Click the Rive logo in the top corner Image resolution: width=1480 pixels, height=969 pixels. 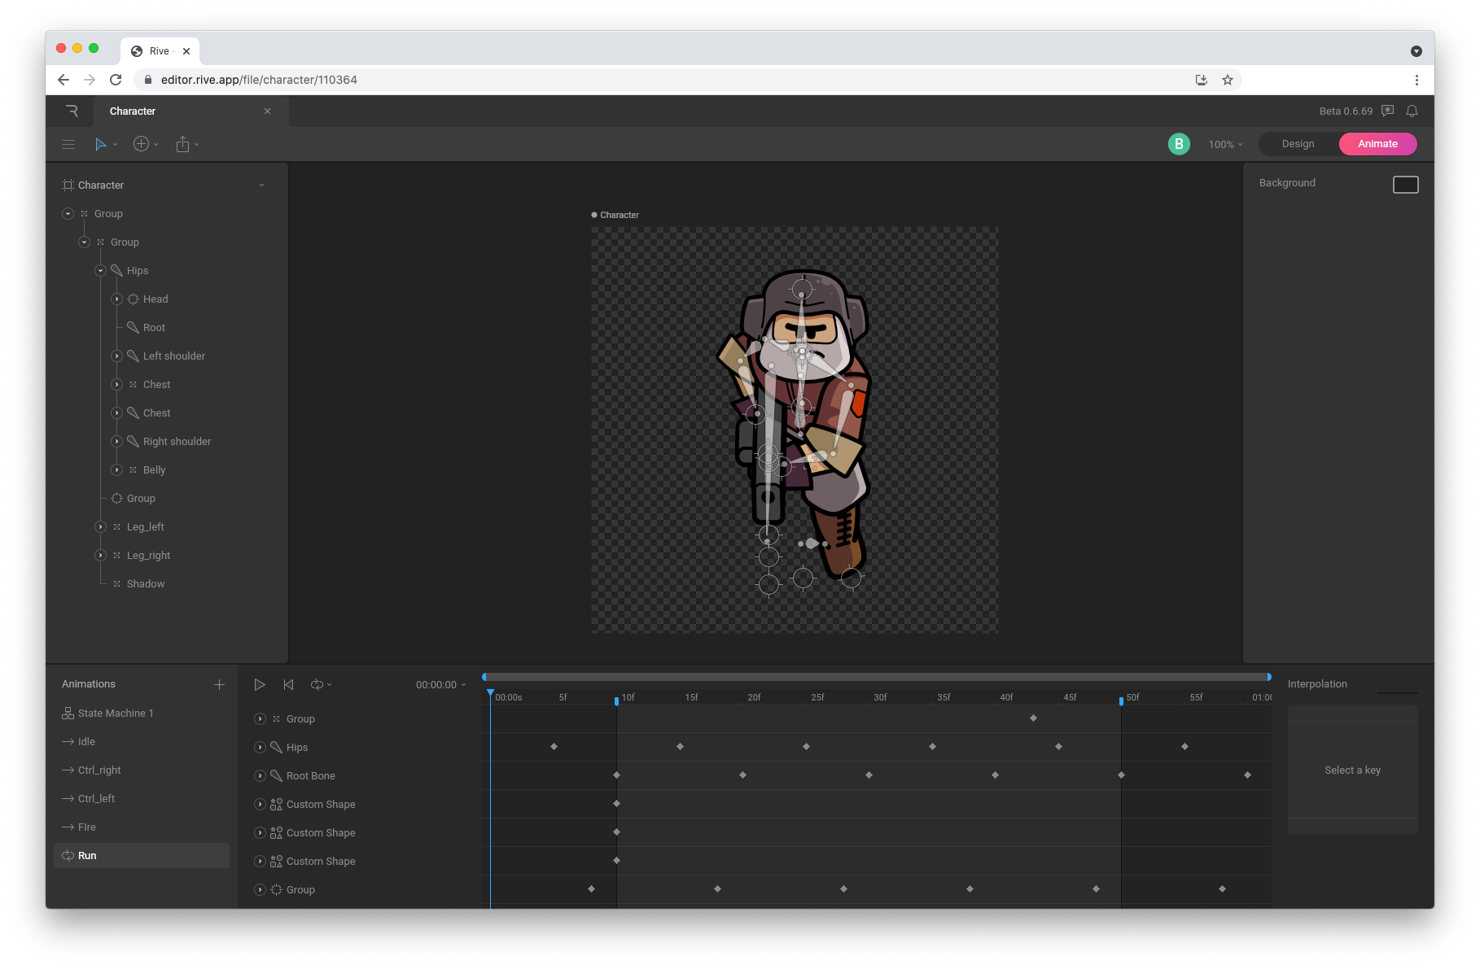coord(72,111)
